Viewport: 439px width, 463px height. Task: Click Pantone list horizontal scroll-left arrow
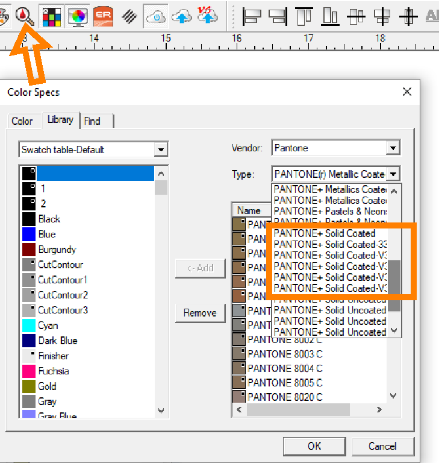point(239,409)
